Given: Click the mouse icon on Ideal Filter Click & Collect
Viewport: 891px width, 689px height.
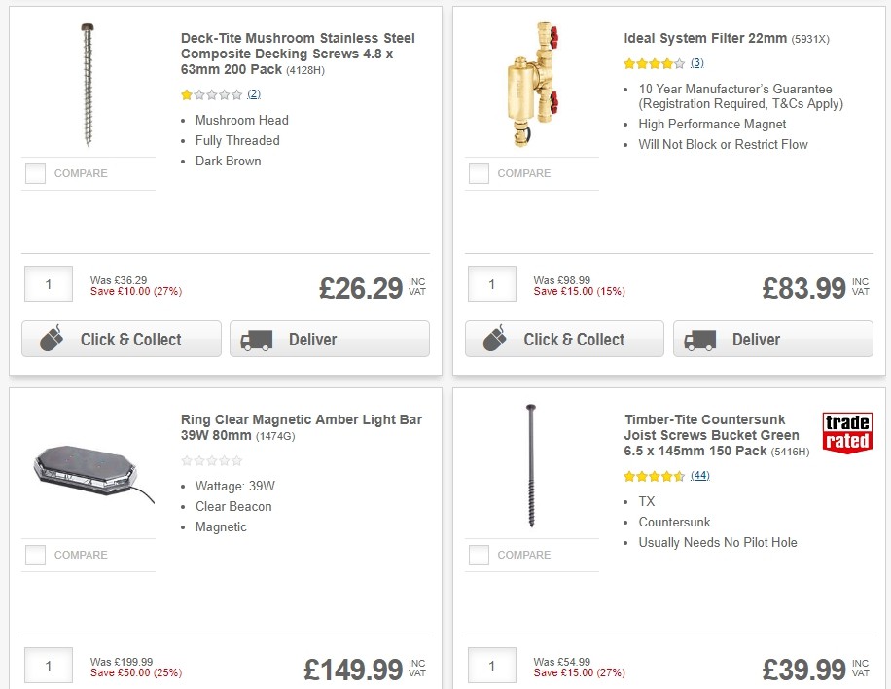Looking at the screenshot, I should pyautogui.click(x=493, y=339).
